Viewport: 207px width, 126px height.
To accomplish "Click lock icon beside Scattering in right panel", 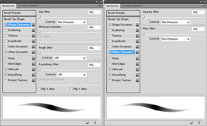I will [x=137, y=30].
